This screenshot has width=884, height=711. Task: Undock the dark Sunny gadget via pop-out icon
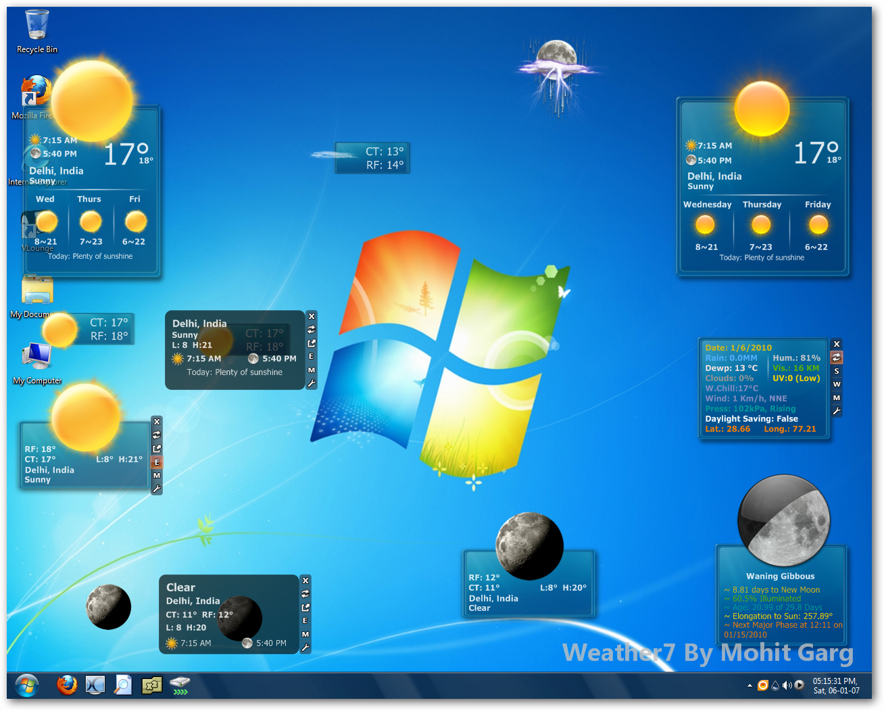tap(312, 343)
